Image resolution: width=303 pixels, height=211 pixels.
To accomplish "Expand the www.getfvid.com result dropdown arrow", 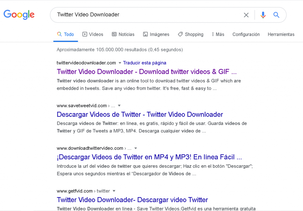I will 114,191.
